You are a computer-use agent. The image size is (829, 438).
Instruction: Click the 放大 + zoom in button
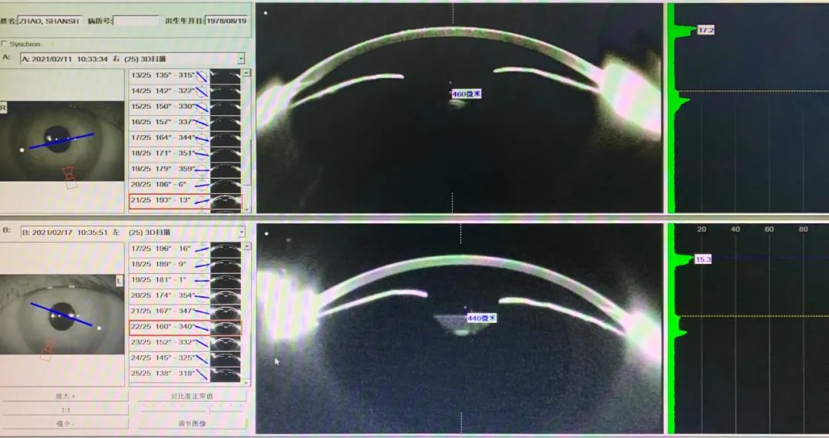click(64, 397)
